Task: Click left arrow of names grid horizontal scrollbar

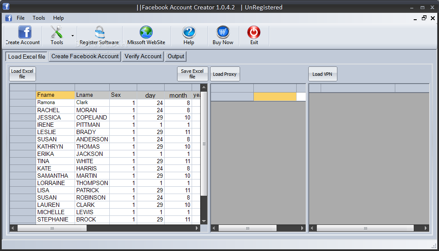Action: pyautogui.click(x=12, y=228)
